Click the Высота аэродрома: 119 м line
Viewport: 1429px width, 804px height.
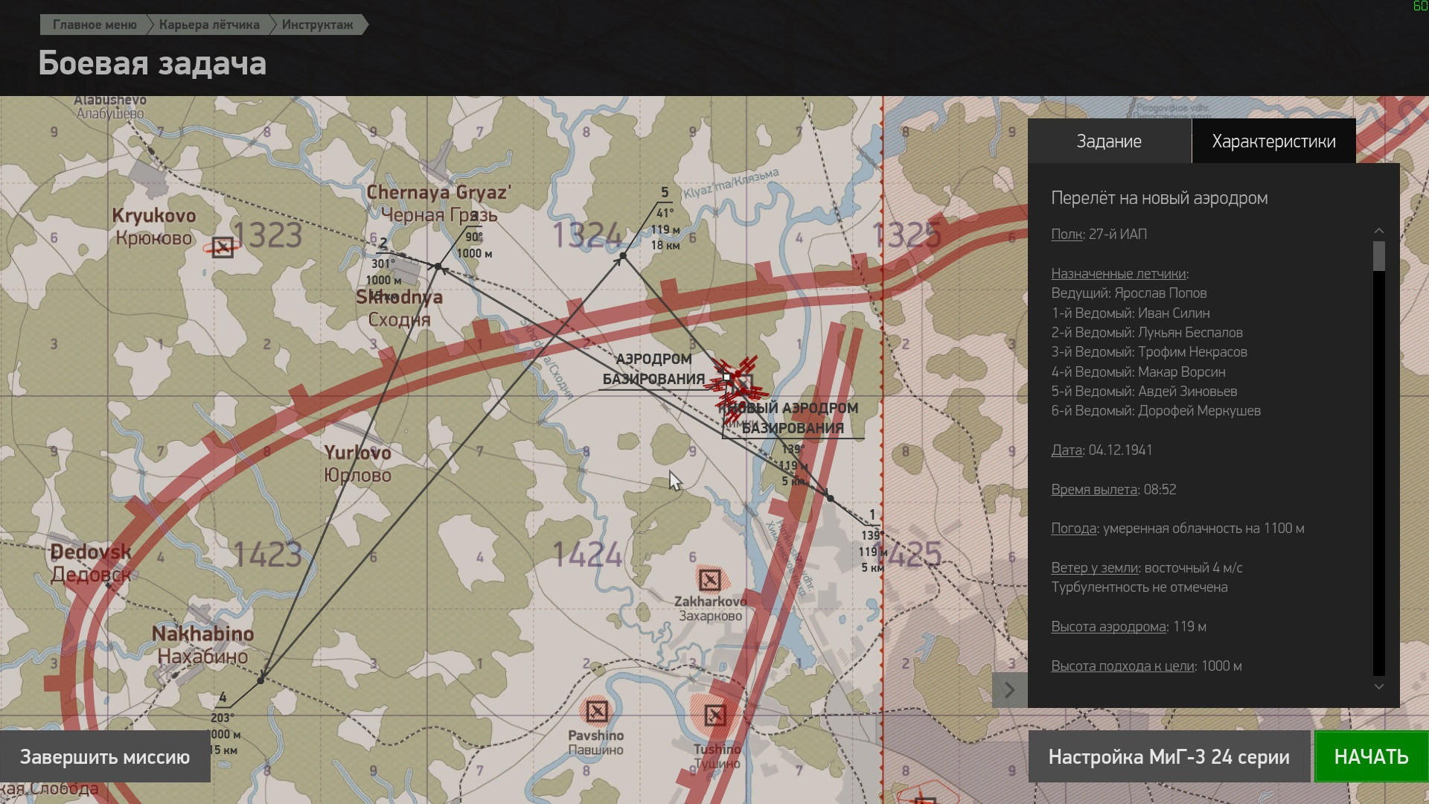point(1128,626)
